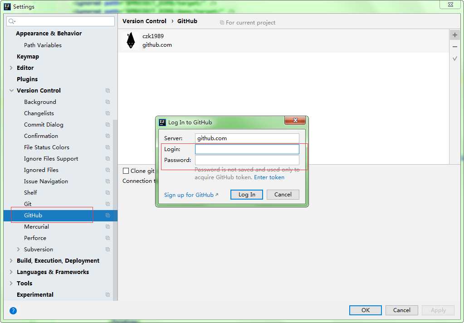Cancel the Log In to GitHub dialog

pyautogui.click(x=283, y=195)
